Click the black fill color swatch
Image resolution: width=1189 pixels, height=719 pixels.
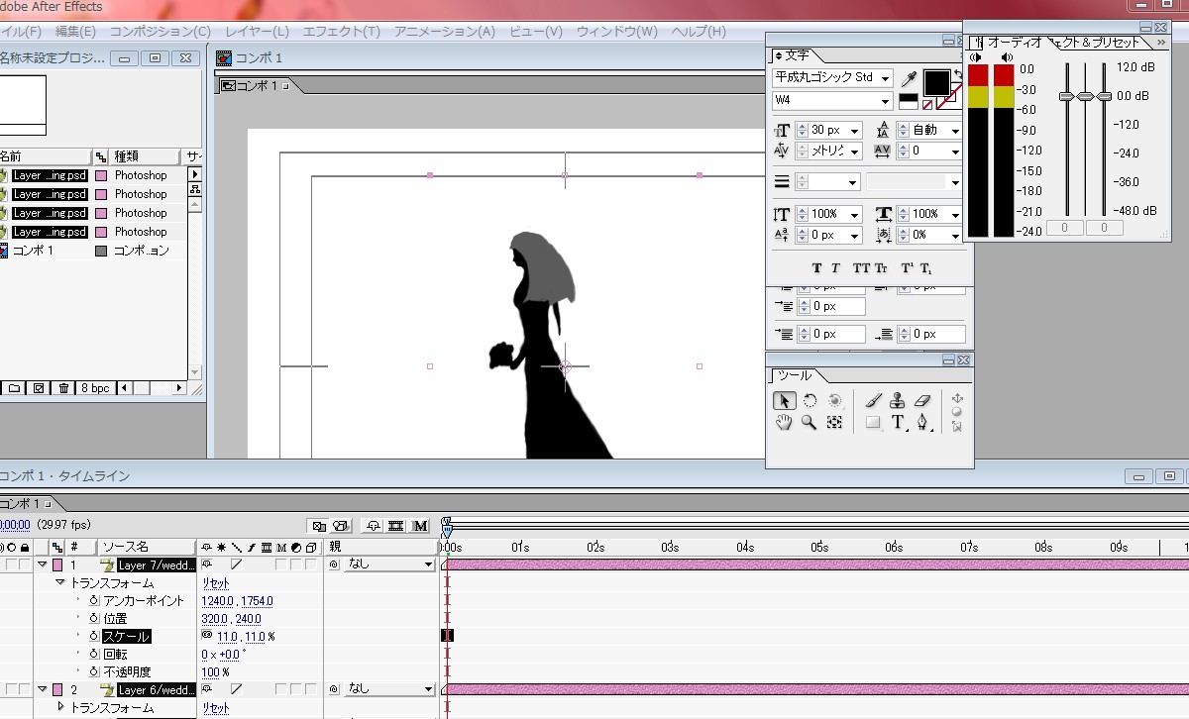coord(936,80)
